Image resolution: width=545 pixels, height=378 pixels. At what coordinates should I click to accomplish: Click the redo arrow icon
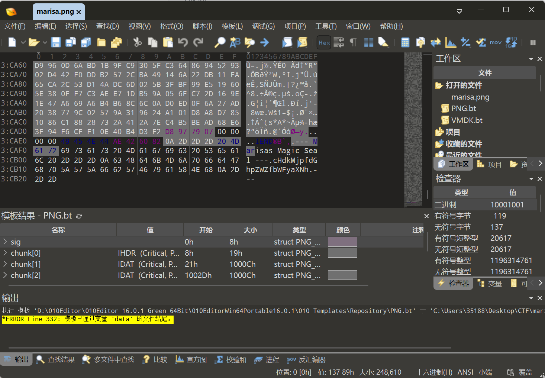198,42
